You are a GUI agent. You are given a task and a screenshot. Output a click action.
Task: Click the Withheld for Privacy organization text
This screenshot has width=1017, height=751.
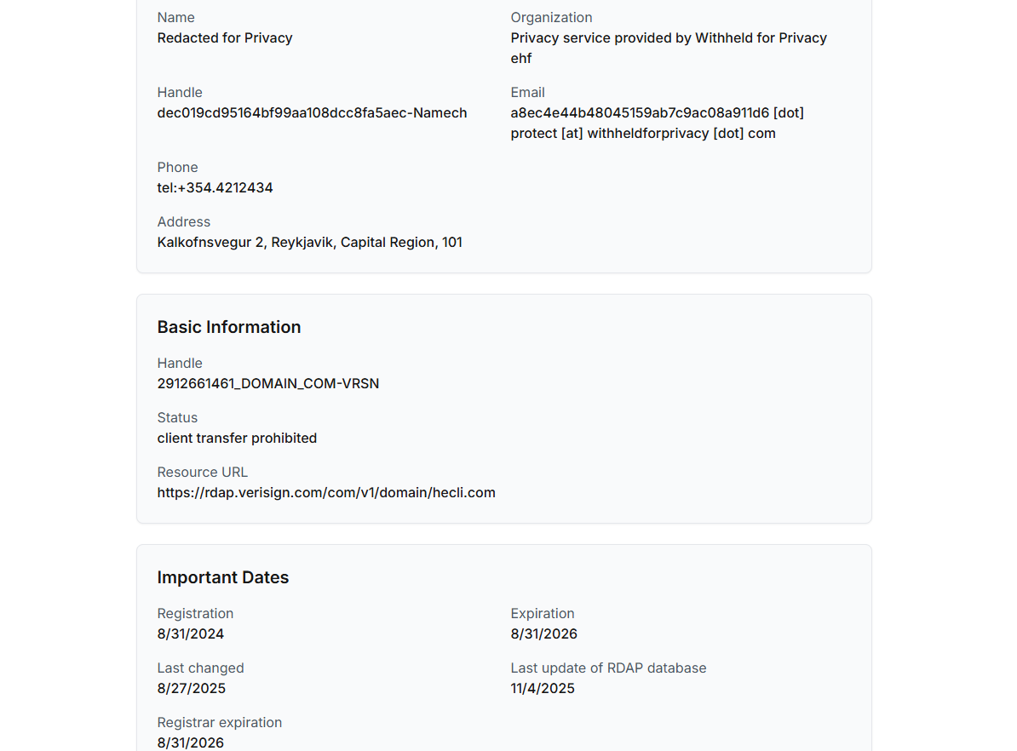tap(669, 48)
